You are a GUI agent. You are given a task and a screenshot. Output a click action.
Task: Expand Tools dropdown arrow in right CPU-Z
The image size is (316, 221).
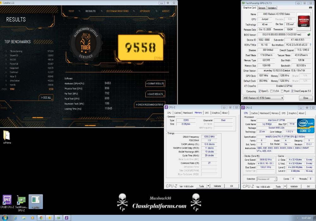285,186
